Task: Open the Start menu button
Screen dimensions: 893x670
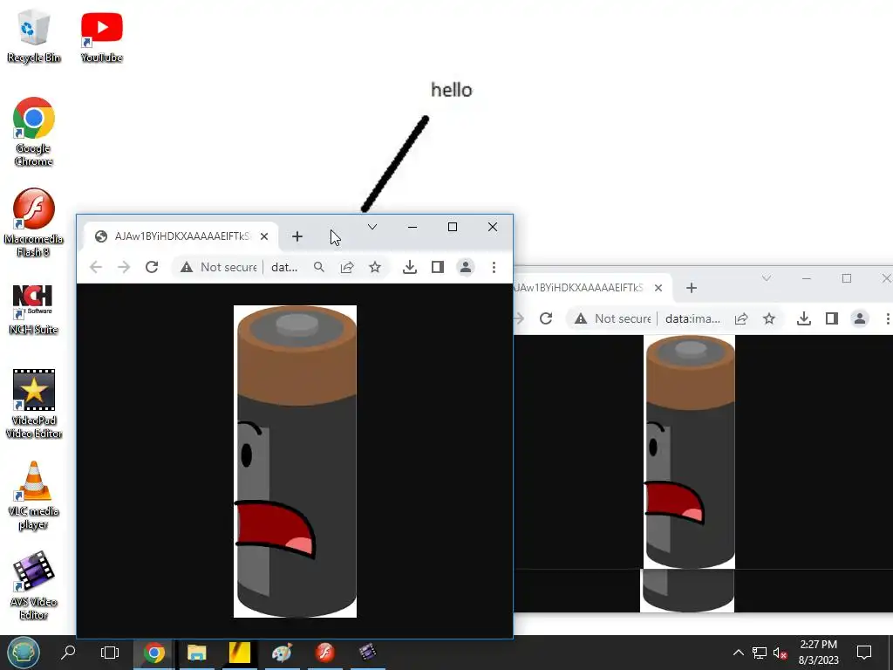Action: click(24, 653)
